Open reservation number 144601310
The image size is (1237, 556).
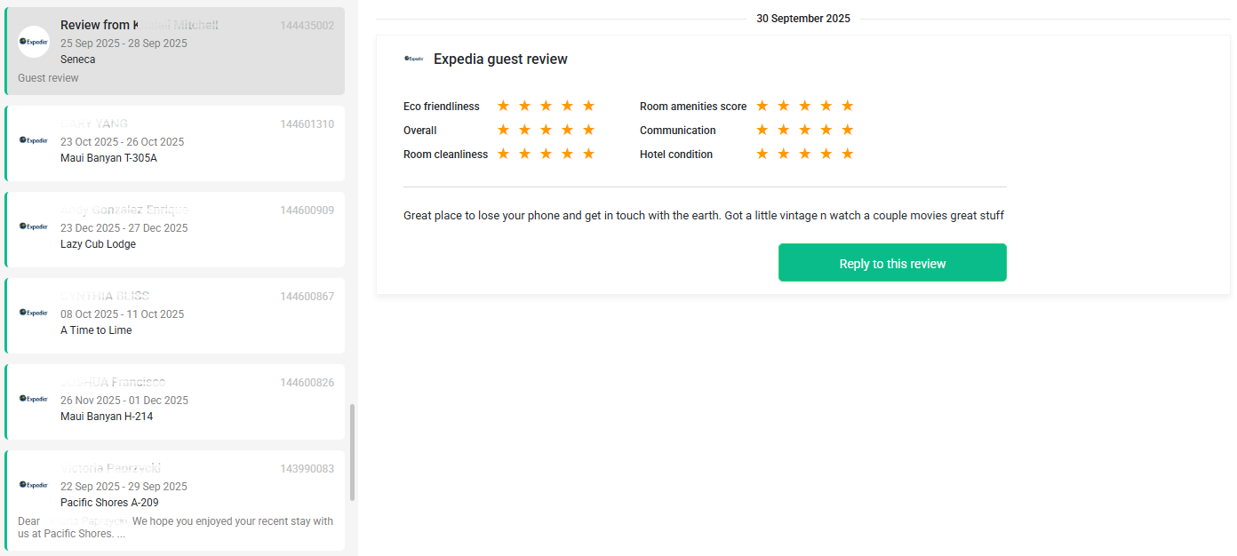307,124
